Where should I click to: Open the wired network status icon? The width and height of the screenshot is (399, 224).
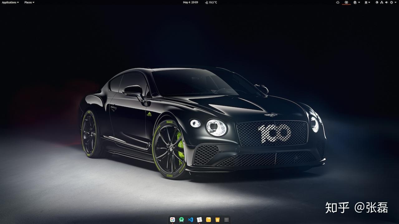(x=382, y=2)
